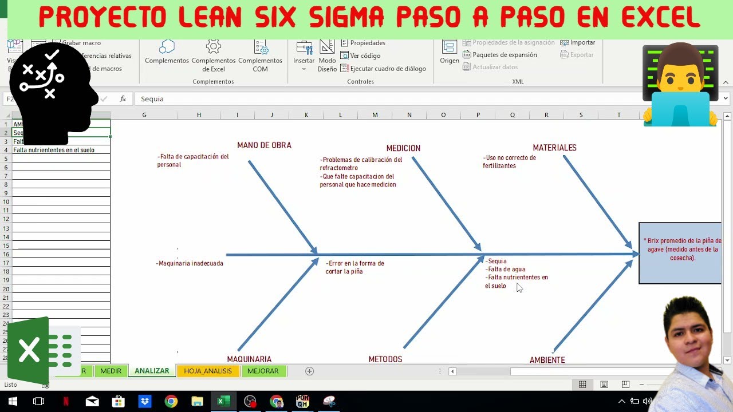
Task: Open File Explorer from taskbar
Action: pyautogui.click(x=197, y=402)
